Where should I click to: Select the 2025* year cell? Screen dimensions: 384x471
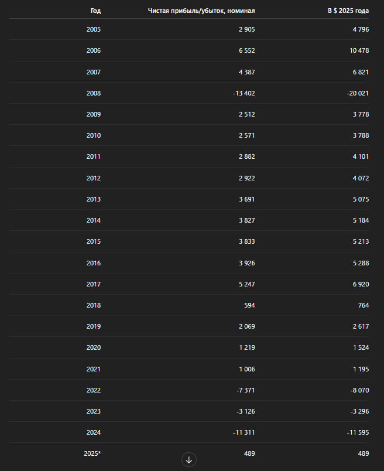click(92, 453)
